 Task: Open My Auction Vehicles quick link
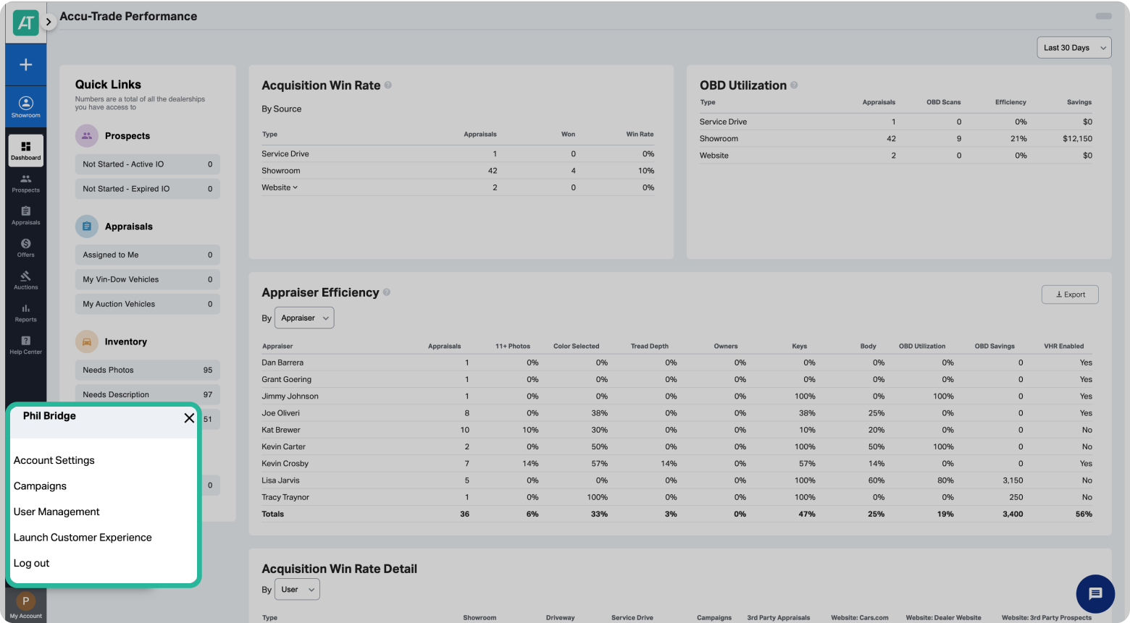[147, 304]
